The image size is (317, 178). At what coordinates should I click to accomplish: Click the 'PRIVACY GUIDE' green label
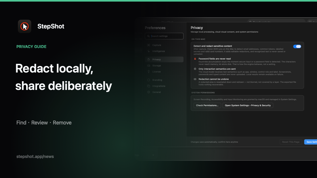31,47
